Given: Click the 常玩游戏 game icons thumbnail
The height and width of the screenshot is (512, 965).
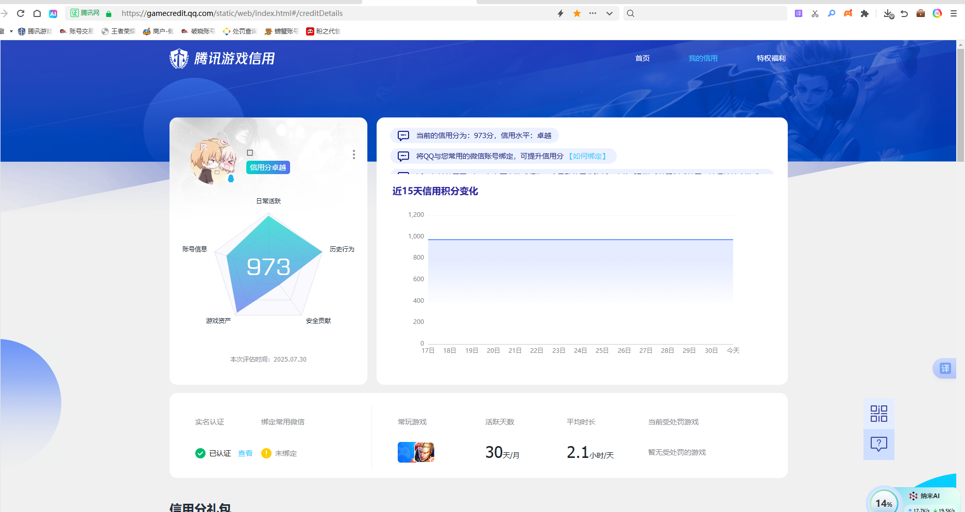Looking at the screenshot, I should (x=416, y=452).
